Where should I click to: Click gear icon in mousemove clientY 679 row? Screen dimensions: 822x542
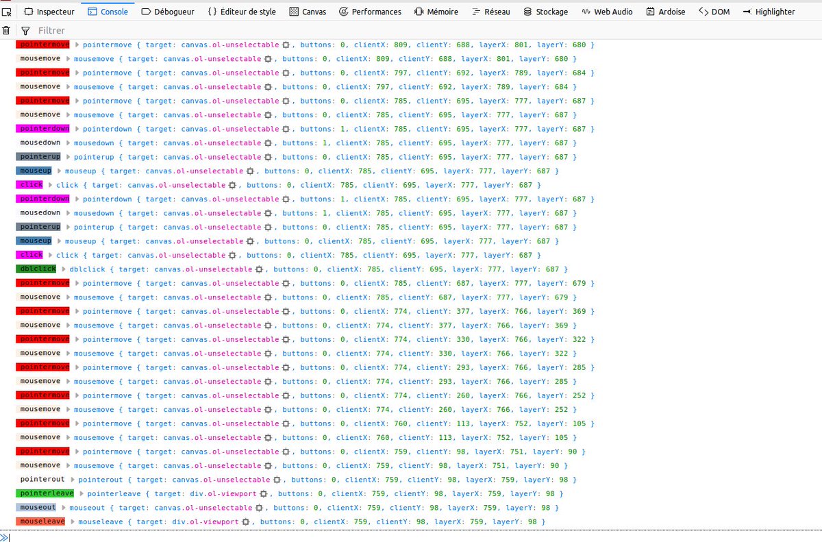pyautogui.click(x=268, y=297)
